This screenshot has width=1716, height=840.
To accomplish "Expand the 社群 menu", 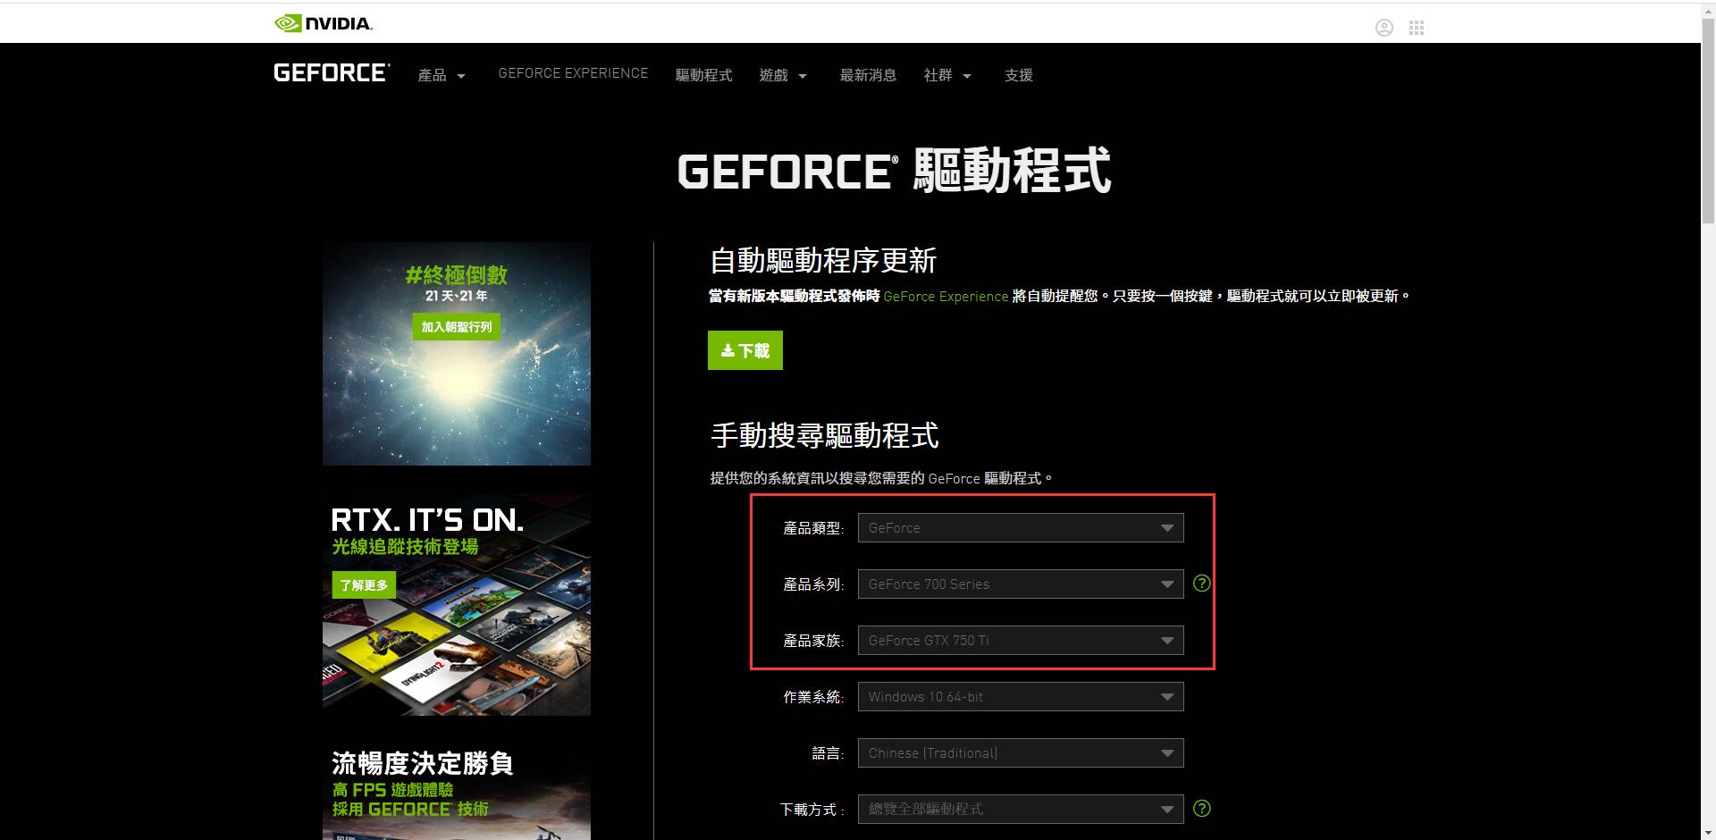I will [x=947, y=76].
